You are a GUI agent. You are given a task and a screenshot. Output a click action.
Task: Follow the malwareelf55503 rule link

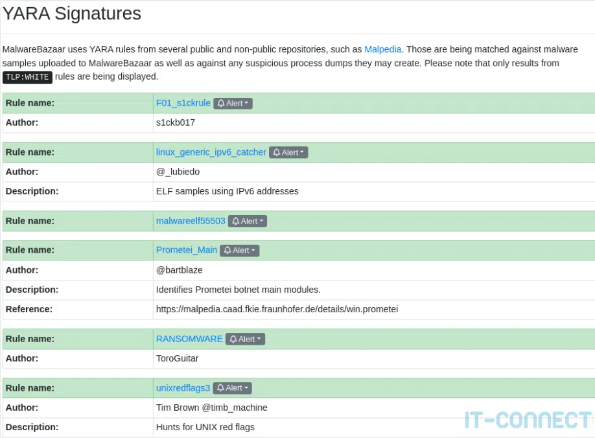(191, 221)
